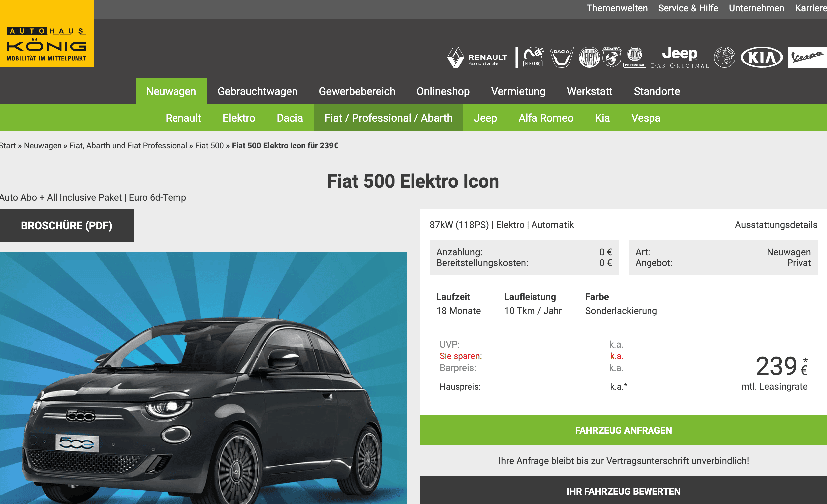Click the Jeep Das Original logo
The width and height of the screenshot is (827, 504).
680,58
